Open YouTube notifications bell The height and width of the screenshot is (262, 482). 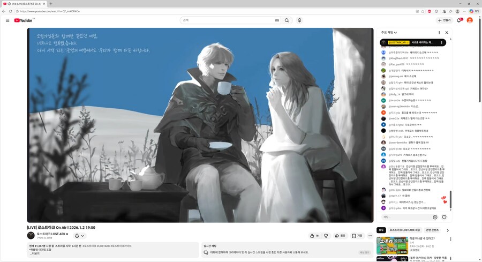click(x=460, y=20)
